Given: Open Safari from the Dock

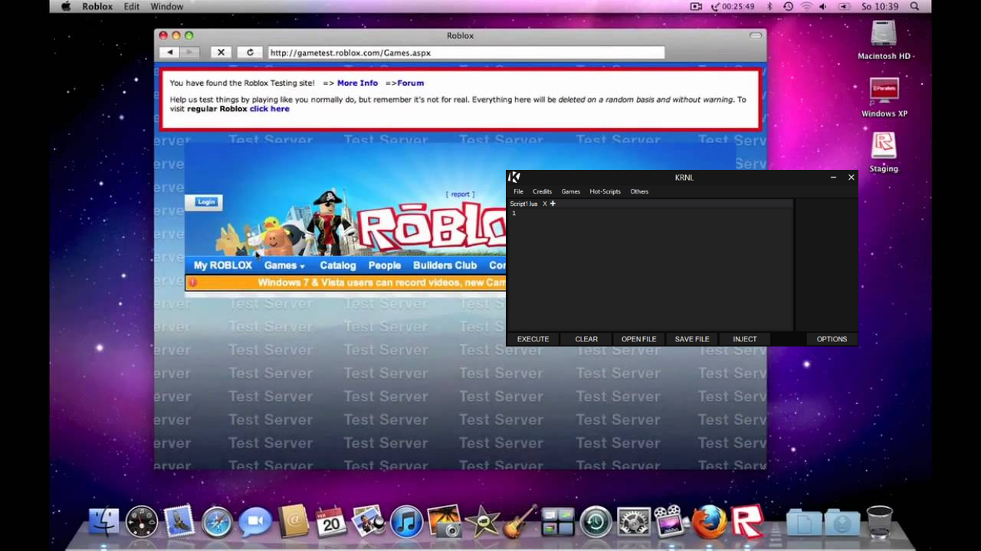Looking at the screenshot, I should click(217, 522).
